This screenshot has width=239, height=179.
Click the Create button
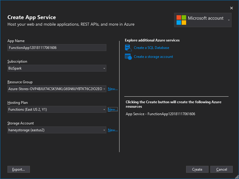(197, 169)
